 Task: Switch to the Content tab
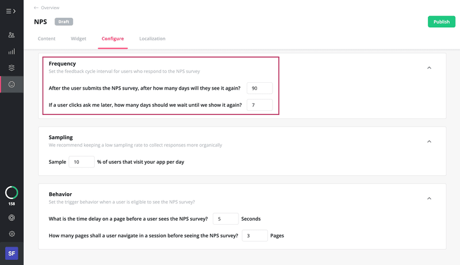coord(47,39)
